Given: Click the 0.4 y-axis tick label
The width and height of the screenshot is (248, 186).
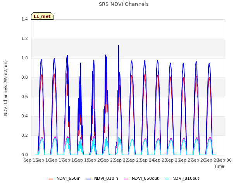Looking at the screenshot, I should 24,116.
